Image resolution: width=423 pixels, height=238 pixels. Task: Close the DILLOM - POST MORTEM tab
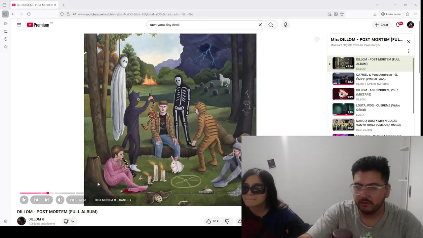(x=55, y=5)
